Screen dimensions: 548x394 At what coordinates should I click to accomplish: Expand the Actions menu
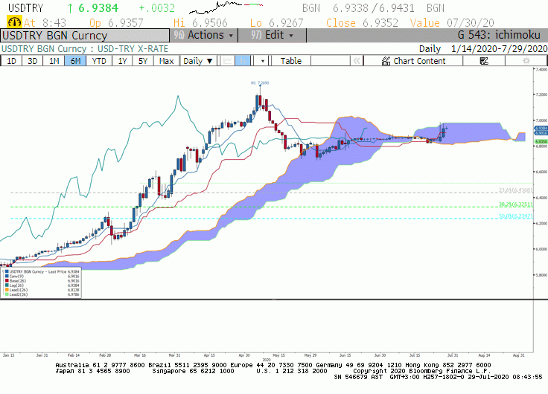coord(203,35)
